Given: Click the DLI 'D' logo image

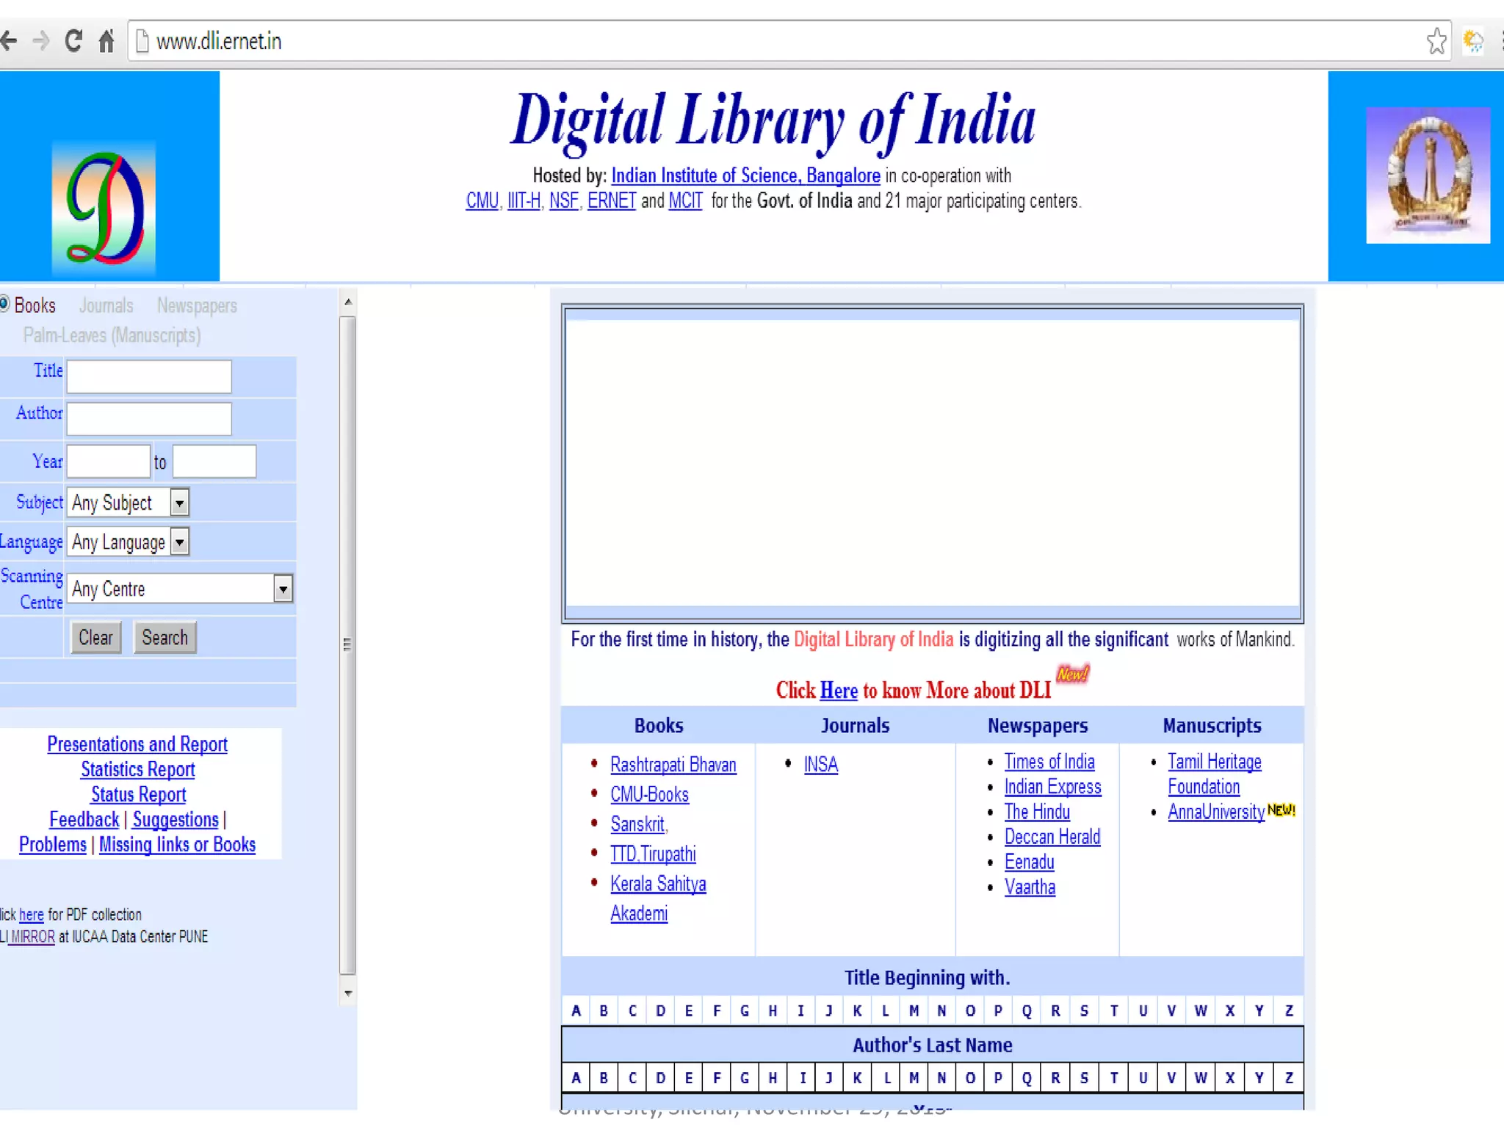Looking at the screenshot, I should click(104, 209).
